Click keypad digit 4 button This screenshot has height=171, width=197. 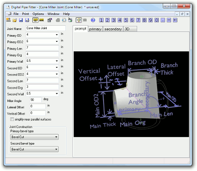tap(120, 20)
